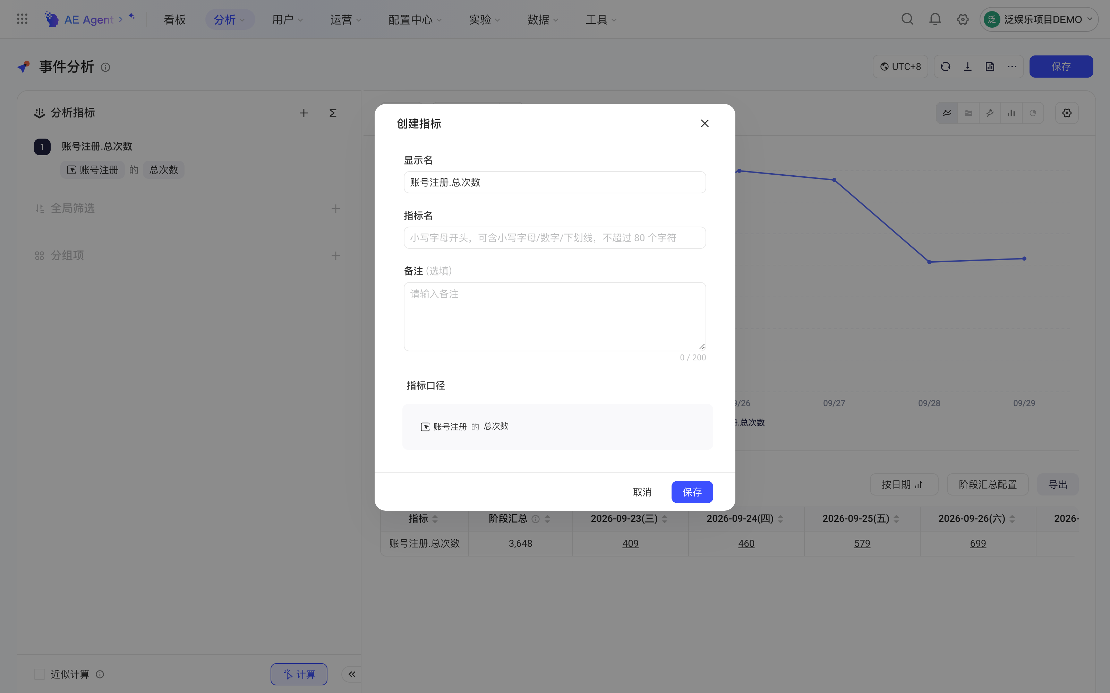Open the app grid launcher icon

22,19
